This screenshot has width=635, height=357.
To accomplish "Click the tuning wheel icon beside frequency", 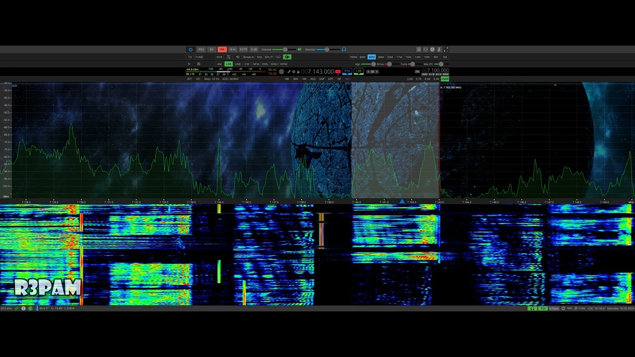I will 281,72.
